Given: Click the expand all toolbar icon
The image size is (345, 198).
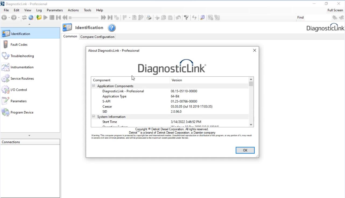Looking at the screenshot, I should pos(210,17).
